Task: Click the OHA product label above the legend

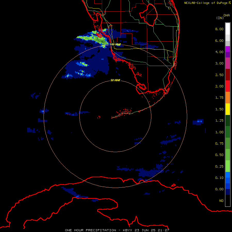Action: click(227, 15)
